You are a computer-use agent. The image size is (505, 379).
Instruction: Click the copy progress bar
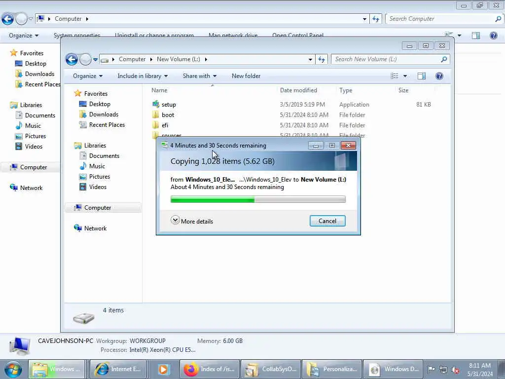[x=258, y=199]
